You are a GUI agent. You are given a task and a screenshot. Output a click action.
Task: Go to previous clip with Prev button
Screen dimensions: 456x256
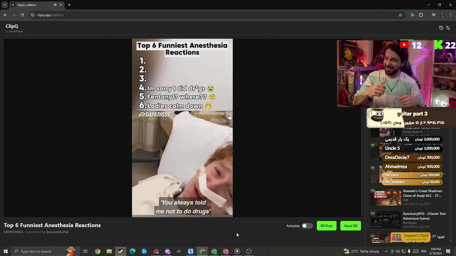coord(327,226)
